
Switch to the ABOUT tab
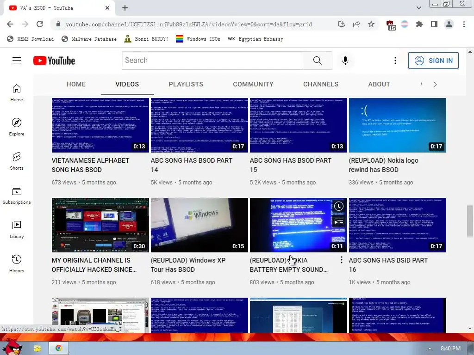[x=379, y=84]
